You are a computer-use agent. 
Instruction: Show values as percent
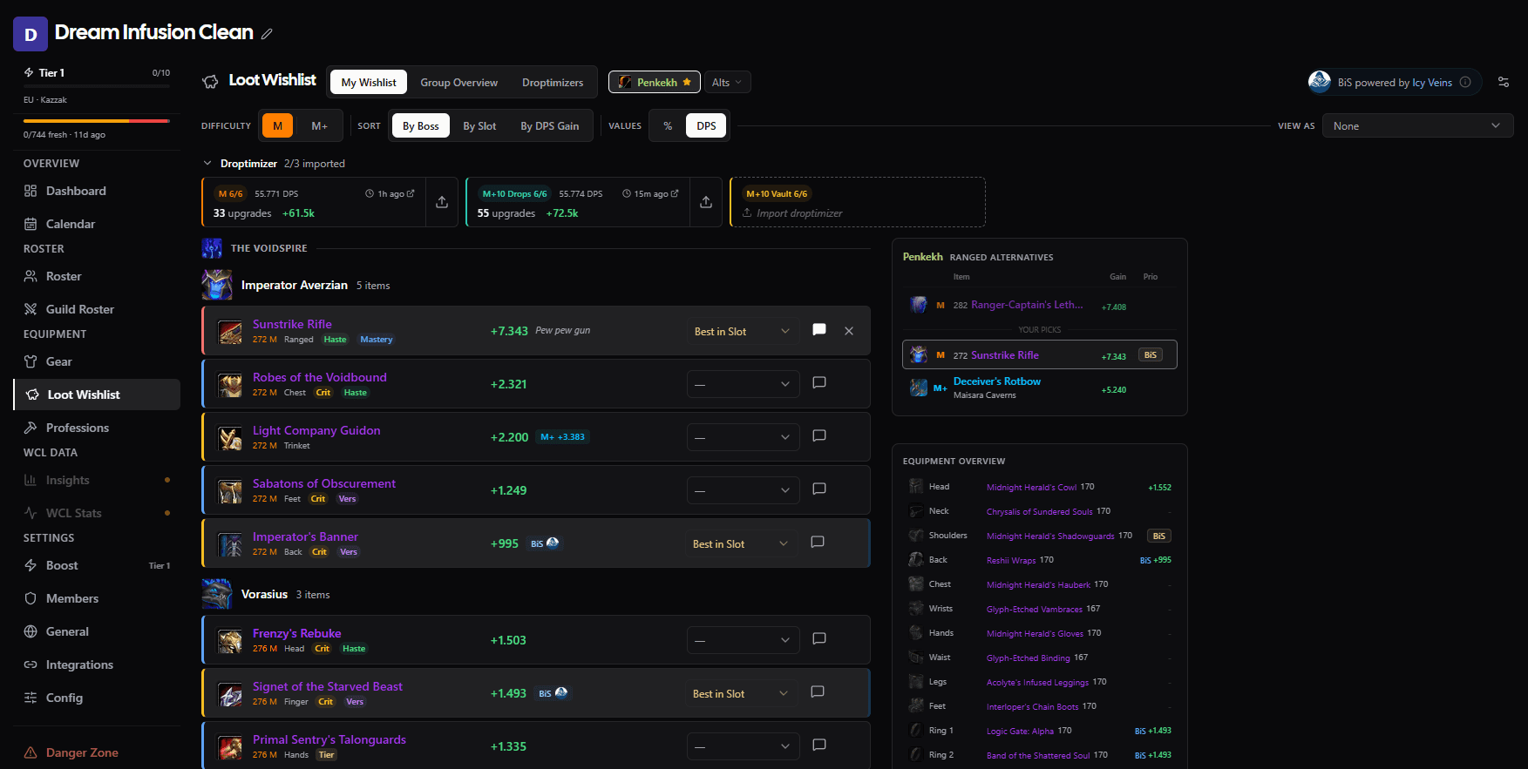pyautogui.click(x=668, y=125)
